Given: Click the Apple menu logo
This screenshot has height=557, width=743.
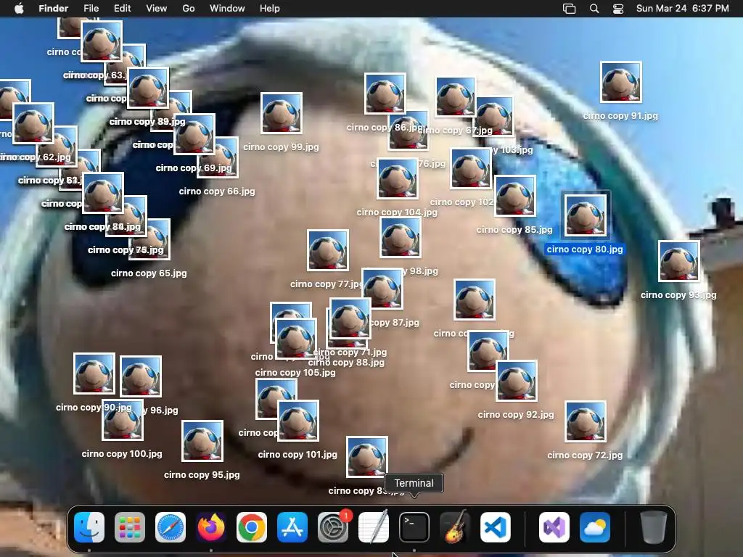Looking at the screenshot, I should tap(19, 9).
